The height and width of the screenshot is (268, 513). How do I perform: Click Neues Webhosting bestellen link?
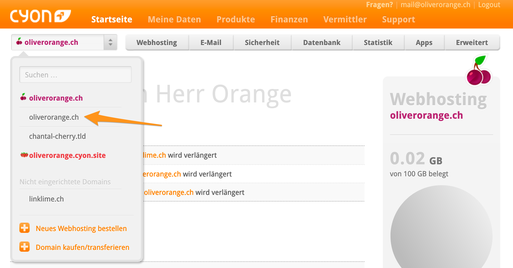(81, 229)
